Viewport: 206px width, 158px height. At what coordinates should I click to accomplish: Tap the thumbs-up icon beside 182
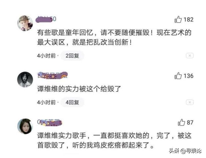click(x=178, y=19)
